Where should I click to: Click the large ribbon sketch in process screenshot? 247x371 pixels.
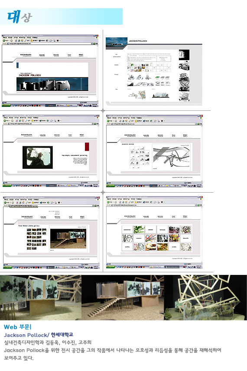pyautogui.click(x=171, y=157)
